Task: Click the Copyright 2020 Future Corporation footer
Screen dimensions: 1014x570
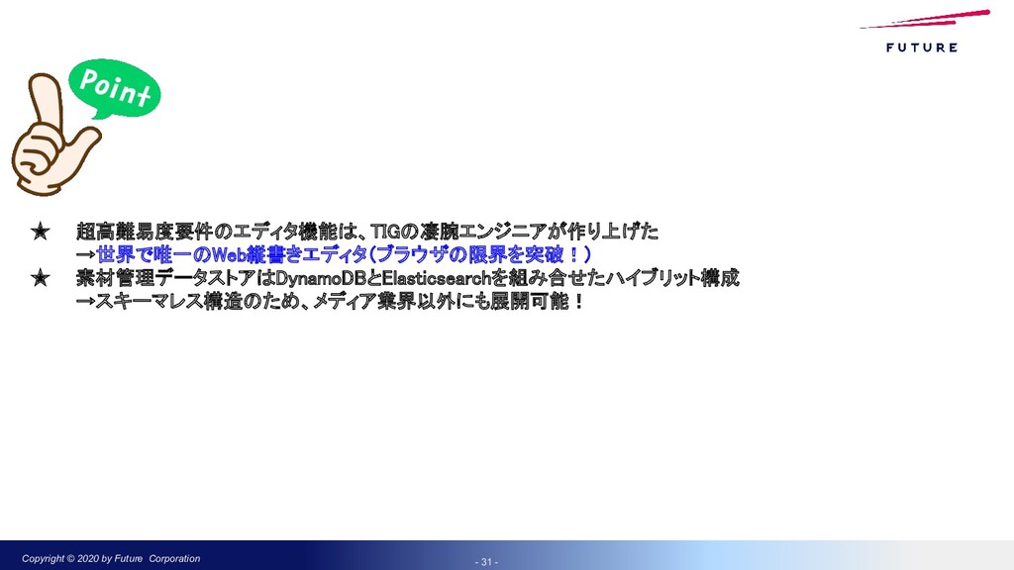Action: click(x=111, y=558)
